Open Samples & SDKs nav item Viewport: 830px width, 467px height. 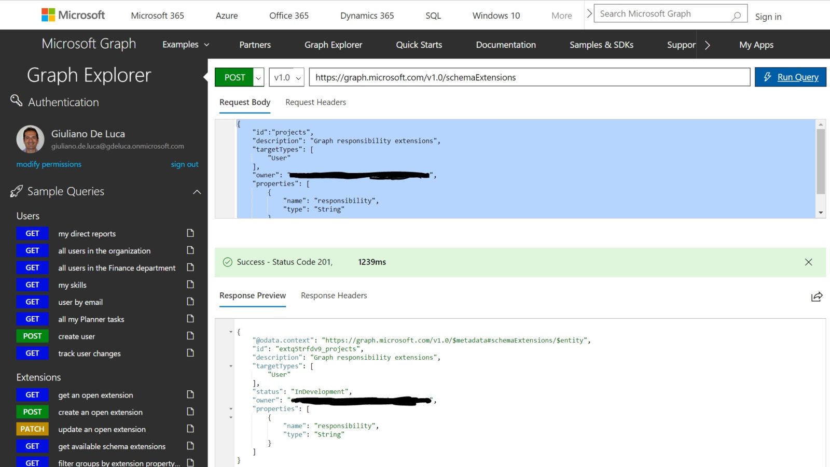point(601,45)
